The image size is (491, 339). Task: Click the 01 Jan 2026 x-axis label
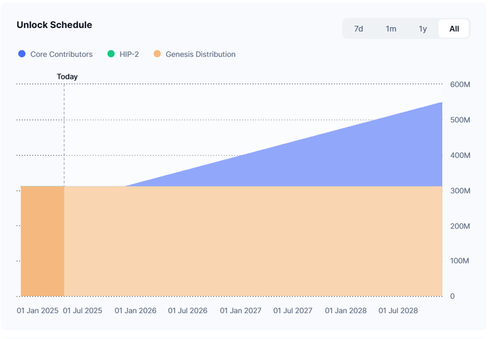point(136,311)
